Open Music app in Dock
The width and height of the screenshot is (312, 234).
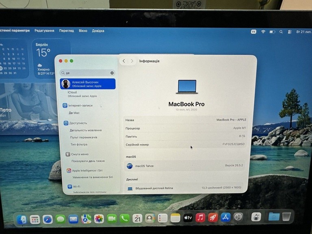click(200, 217)
